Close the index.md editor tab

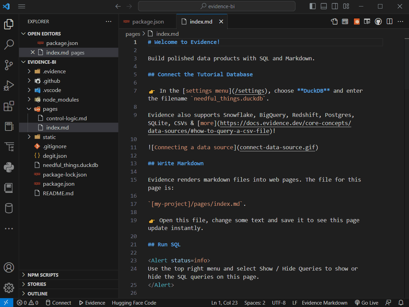221,21
